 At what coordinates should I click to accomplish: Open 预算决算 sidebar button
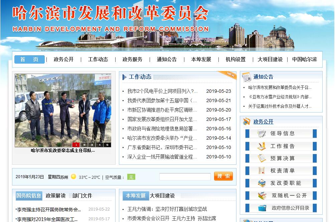281,158
